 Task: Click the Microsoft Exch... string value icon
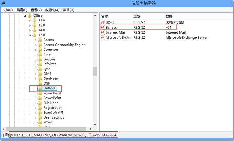pyautogui.click(x=103, y=37)
